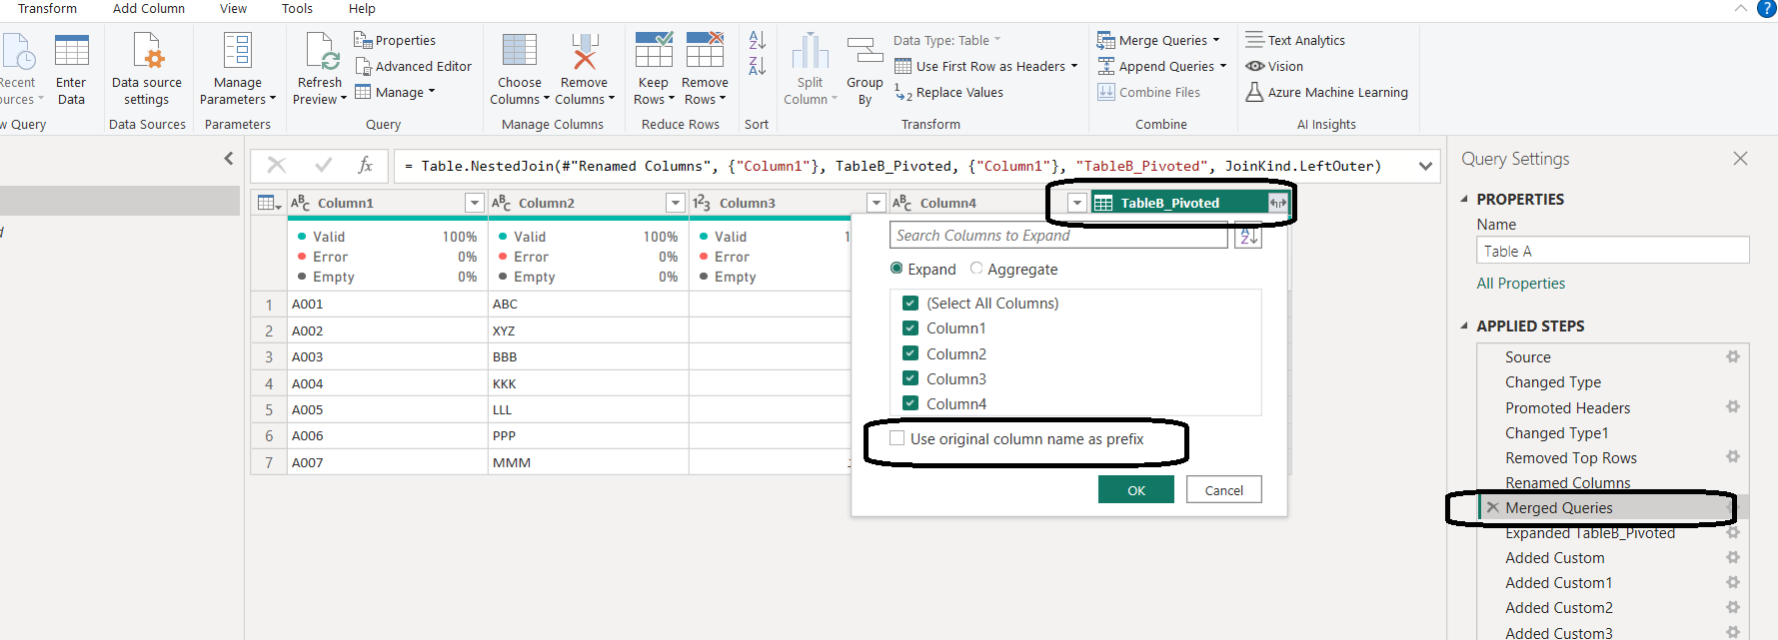The image size is (1778, 640).
Task: Open the Add Column ribbon tab
Action: point(148,8)
